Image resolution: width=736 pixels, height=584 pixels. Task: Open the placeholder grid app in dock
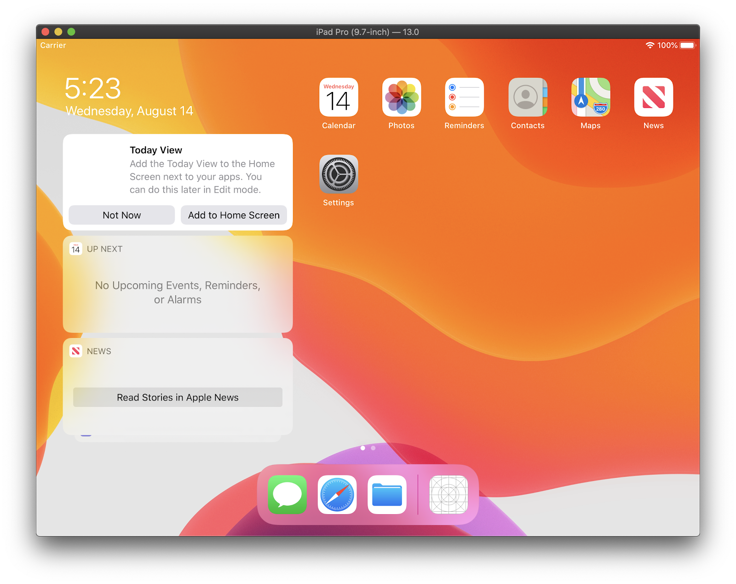click(448, 495)
